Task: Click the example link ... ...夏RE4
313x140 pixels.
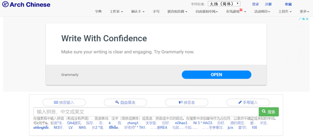Action: tap(159, 128)
